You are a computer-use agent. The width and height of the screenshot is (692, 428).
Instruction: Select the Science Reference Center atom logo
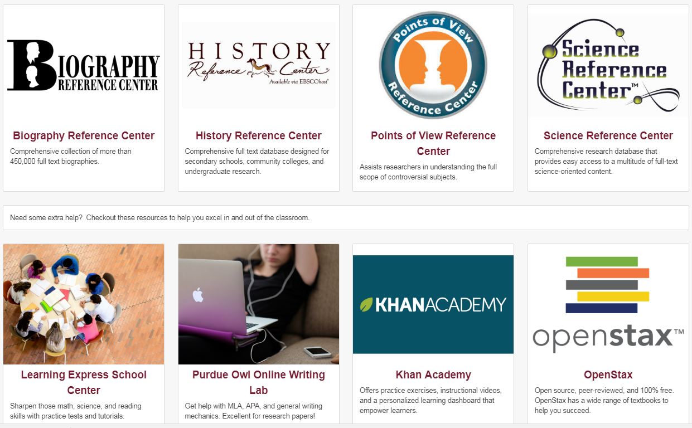pyautogui.click(x=608, y=65)
